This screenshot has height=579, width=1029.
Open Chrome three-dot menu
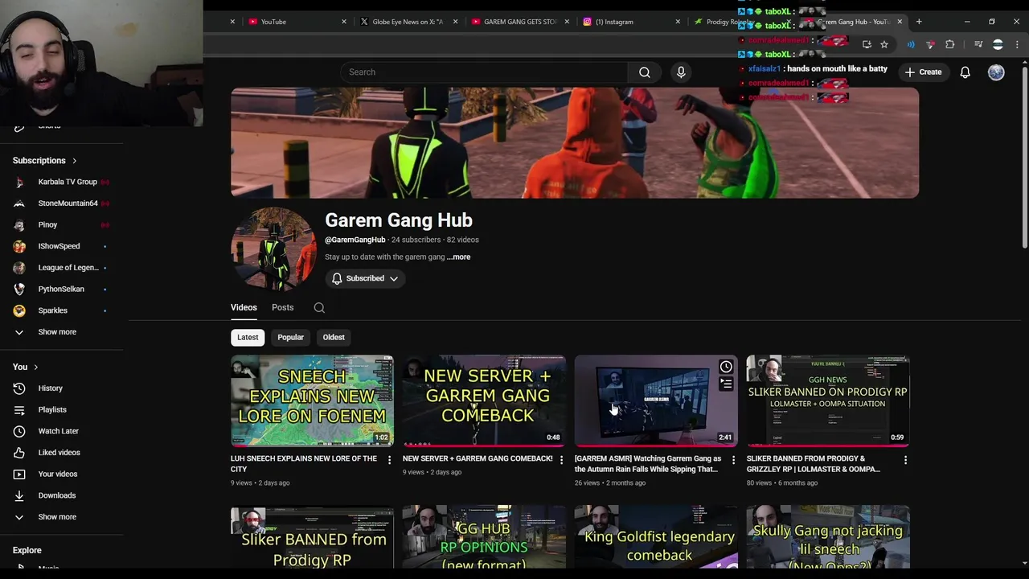1017,45
